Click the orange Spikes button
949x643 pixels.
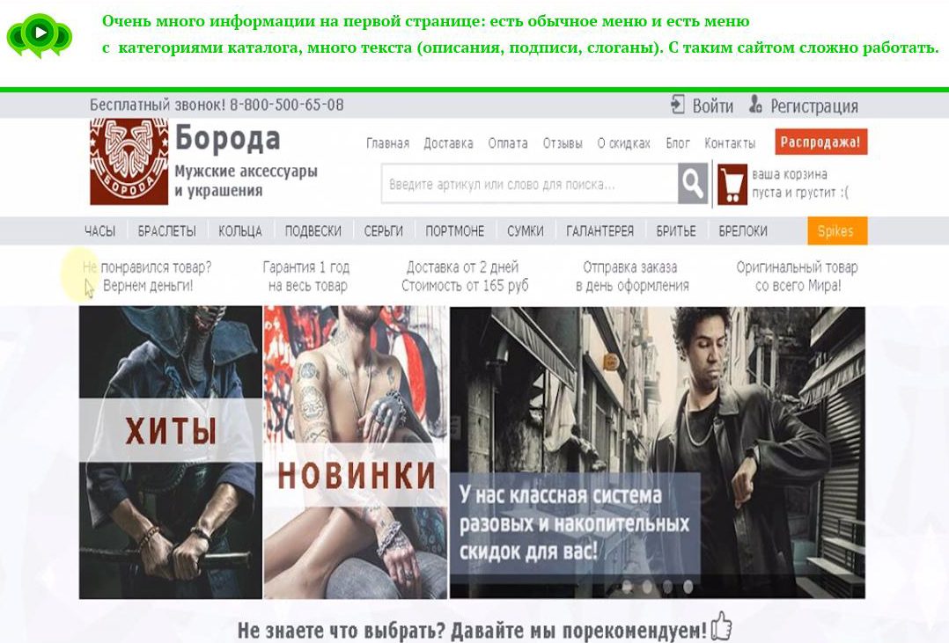[836, 231]
